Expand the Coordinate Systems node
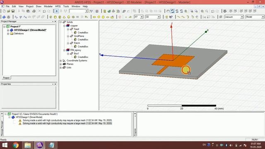This screenshot has width=265, height=149. click(x=61, y=60)
